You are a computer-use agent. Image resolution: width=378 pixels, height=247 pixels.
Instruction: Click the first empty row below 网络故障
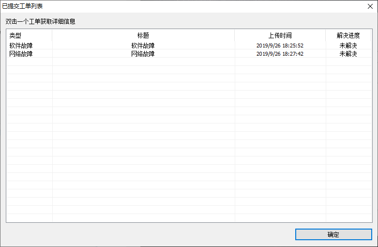point(189,62)
